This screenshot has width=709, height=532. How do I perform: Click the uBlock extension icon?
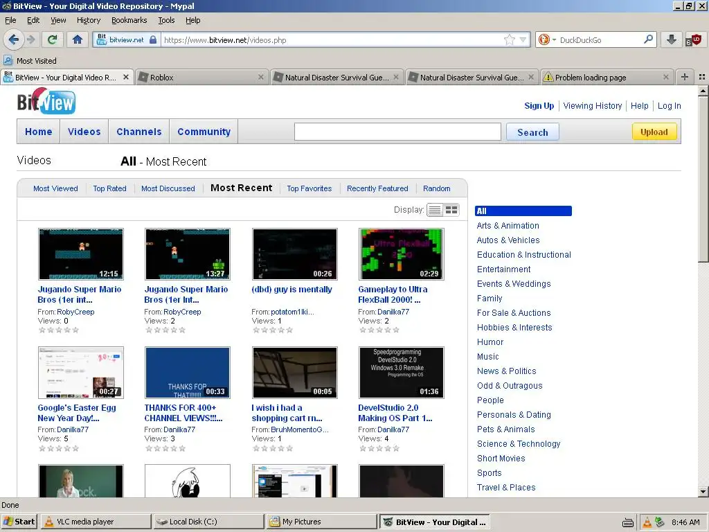point(694,39)
